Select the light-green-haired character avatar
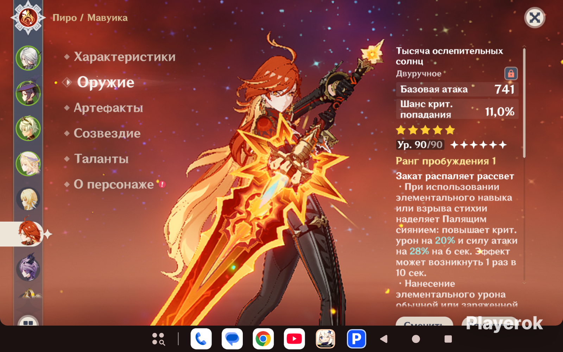This screenshot has height=352, width=563. coord(28,128)
